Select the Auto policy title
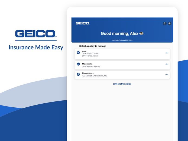 coord(84,51)
